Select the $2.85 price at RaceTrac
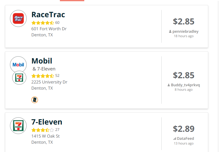Viewport: 219px width, 152px height. coord(184,22)
